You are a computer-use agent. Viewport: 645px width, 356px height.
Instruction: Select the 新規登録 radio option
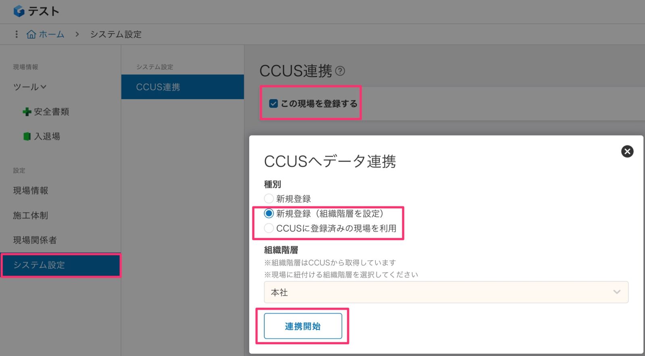tap(269, 198)
